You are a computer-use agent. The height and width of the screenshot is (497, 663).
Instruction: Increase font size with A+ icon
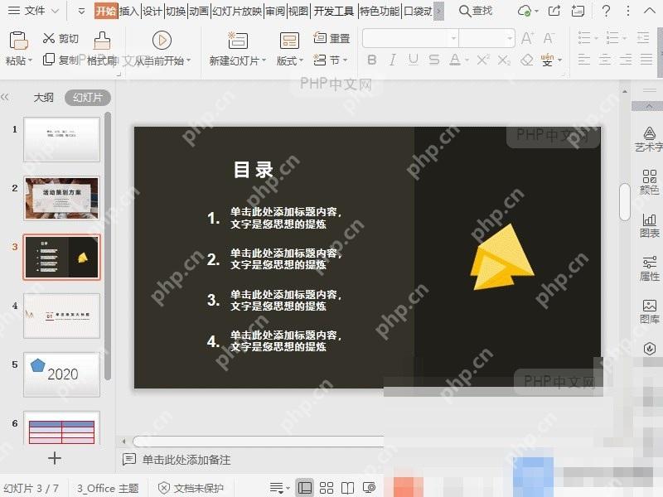pyautogui.click(x=527, y=38)
